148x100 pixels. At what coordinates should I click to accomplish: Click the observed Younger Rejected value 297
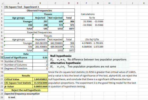[x=40, y=21]
